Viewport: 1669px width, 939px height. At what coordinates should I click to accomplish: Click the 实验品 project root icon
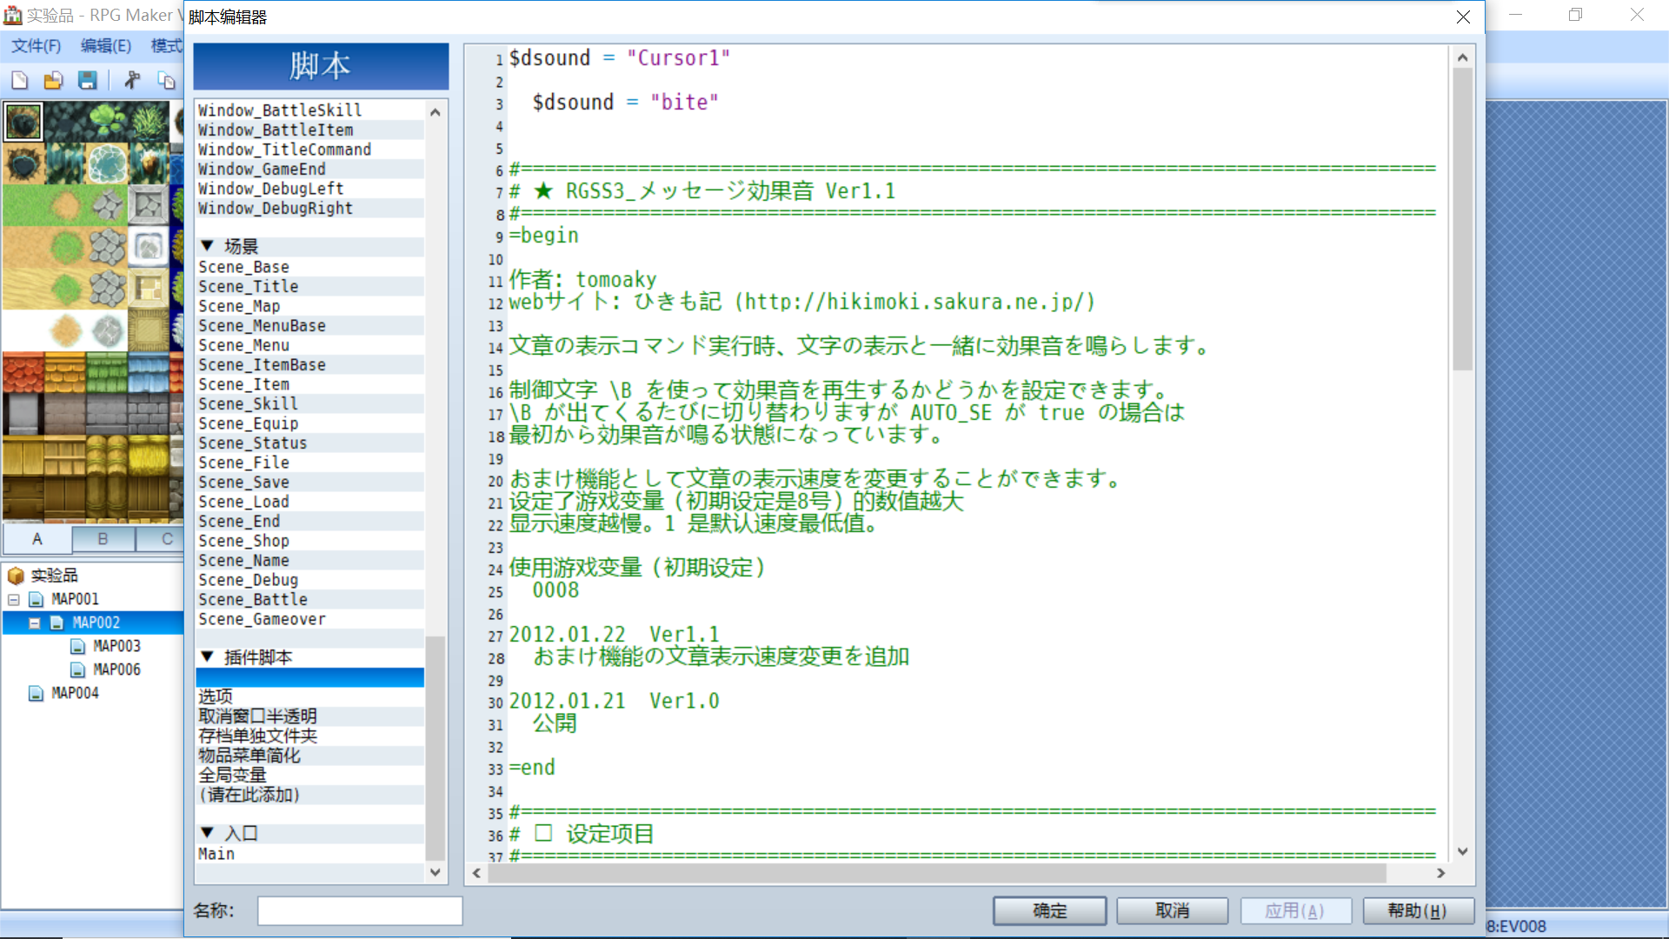pyautogui.click(x=16, y=576)
